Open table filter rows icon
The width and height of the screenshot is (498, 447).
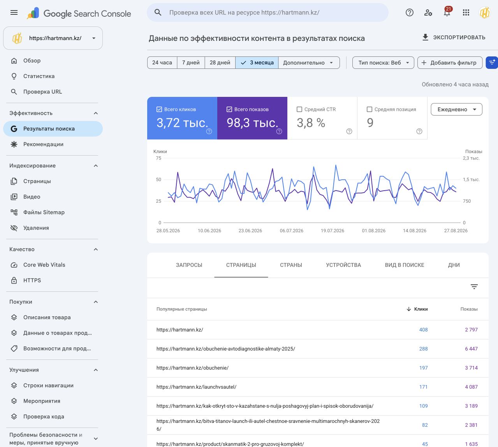tap(474, 287)
